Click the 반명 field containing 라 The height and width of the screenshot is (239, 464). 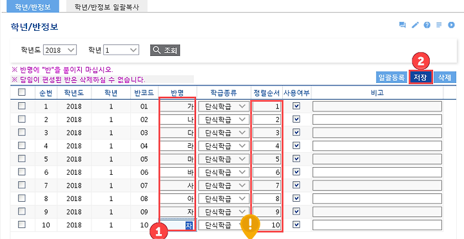177,146
